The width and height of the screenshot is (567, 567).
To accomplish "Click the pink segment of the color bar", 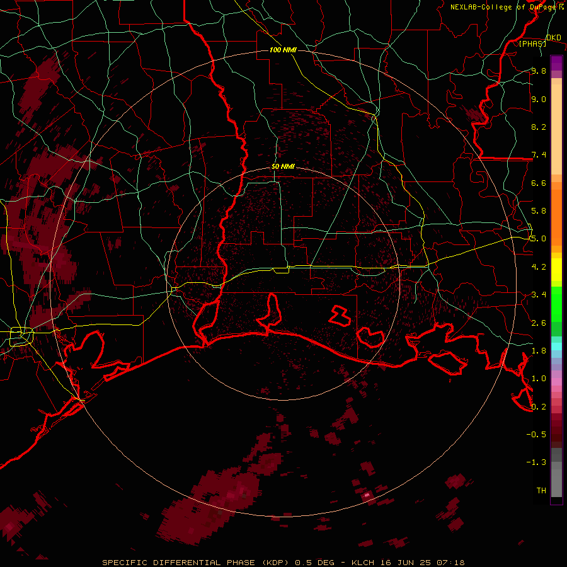I will tap(556, 382).
